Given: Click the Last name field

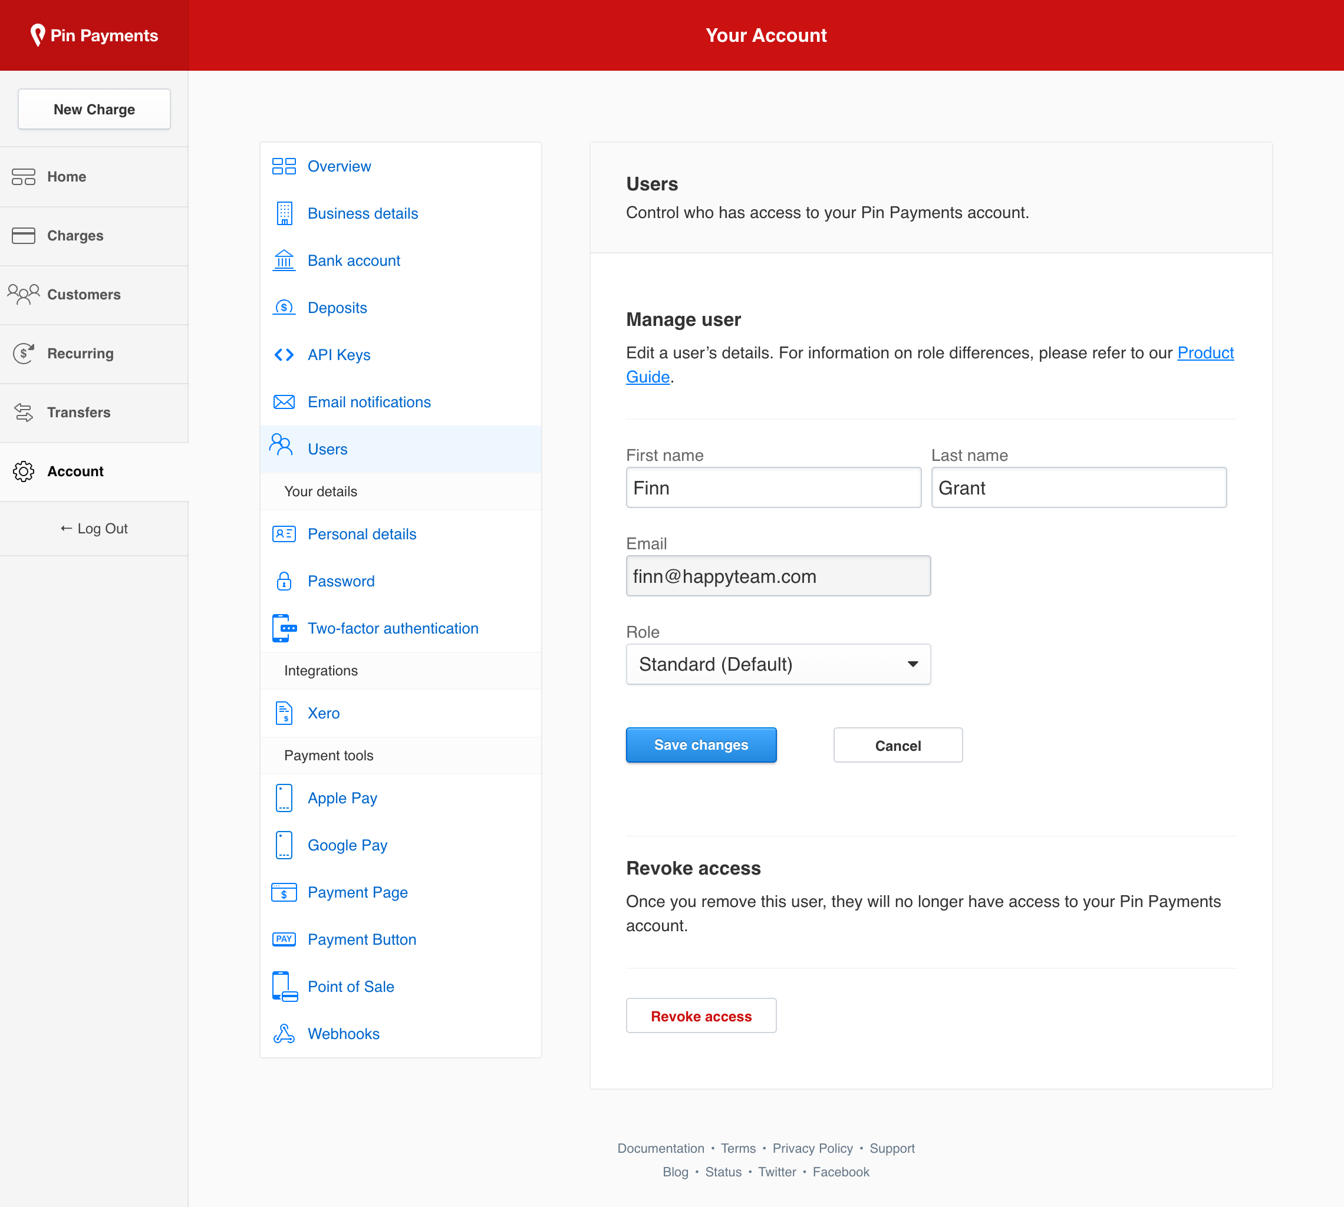Looking at the screenshot, I should [x=1079, y=487].
